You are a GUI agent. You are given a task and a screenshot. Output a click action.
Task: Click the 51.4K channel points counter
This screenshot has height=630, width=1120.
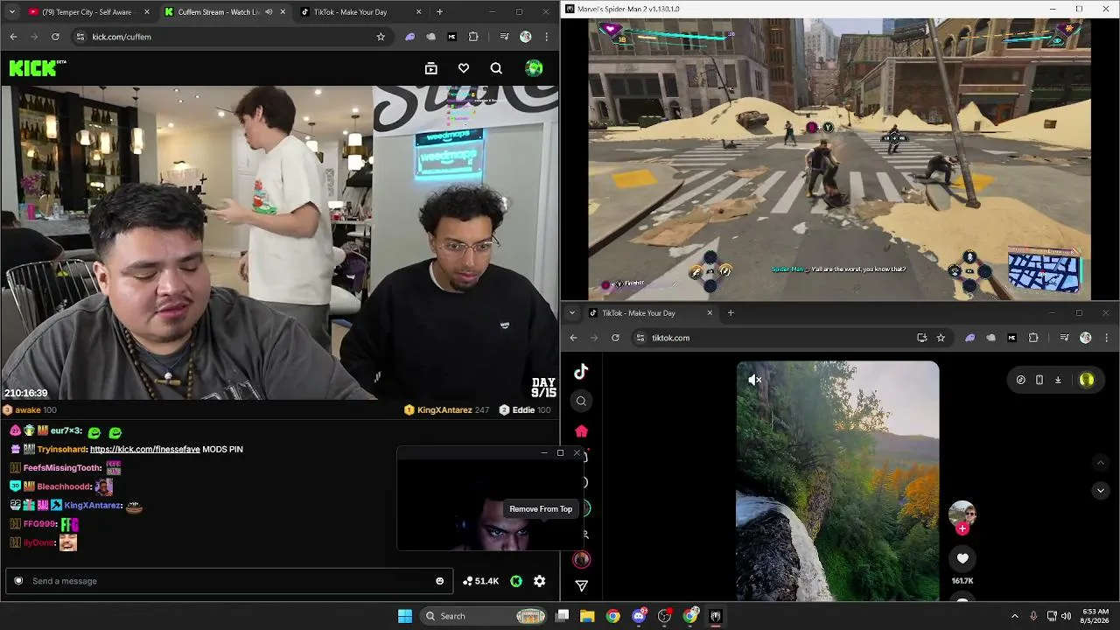tap(480, 581)
